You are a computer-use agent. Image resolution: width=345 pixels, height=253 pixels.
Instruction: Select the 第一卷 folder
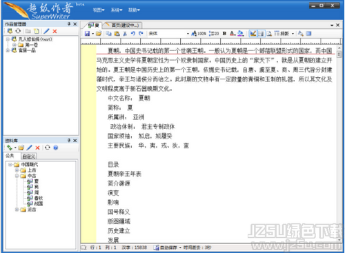31,45
